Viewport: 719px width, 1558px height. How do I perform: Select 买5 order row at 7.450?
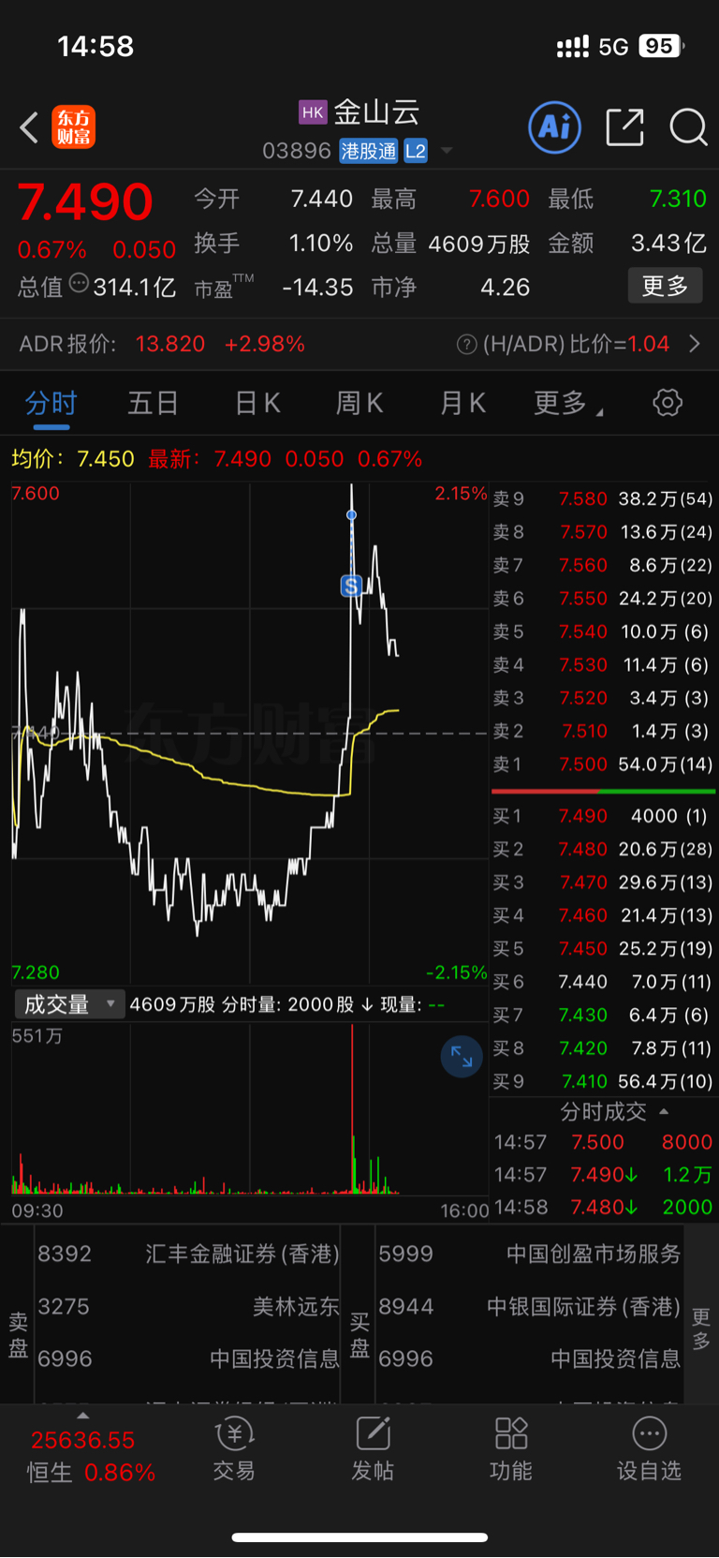pyautogui.click(x=603, y=949)
